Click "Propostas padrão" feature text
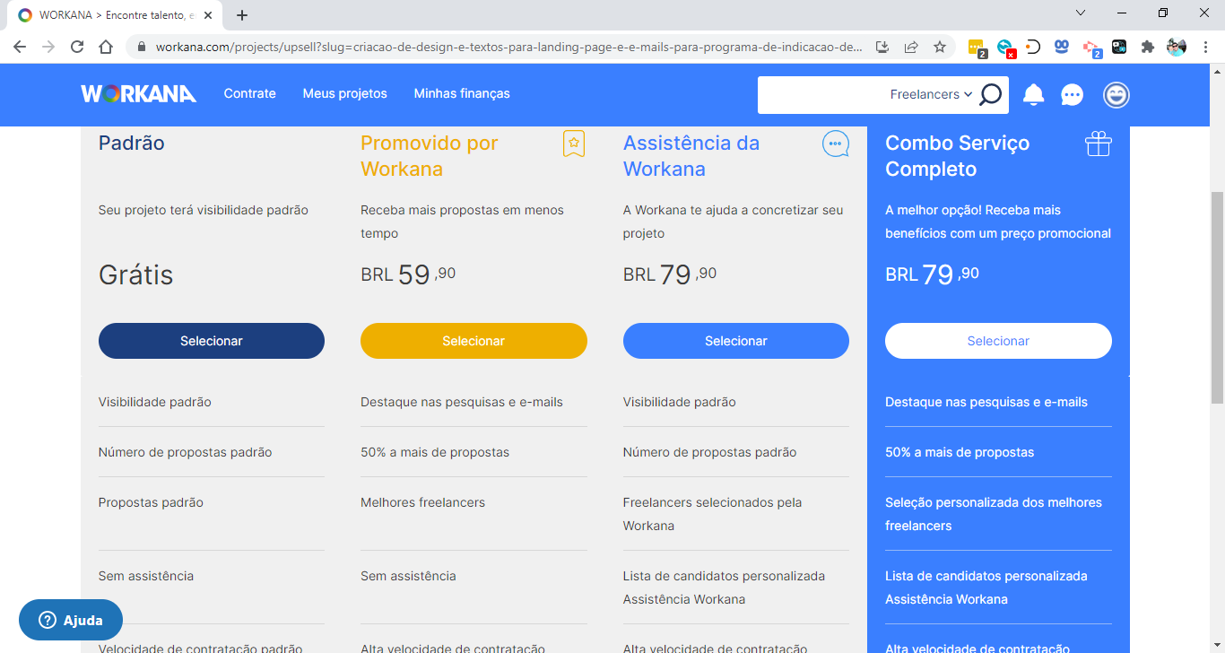 click(x=151, y=502)
